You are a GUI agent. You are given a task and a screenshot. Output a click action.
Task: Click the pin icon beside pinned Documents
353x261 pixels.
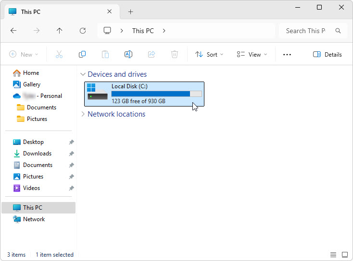(x=71, y=165)
